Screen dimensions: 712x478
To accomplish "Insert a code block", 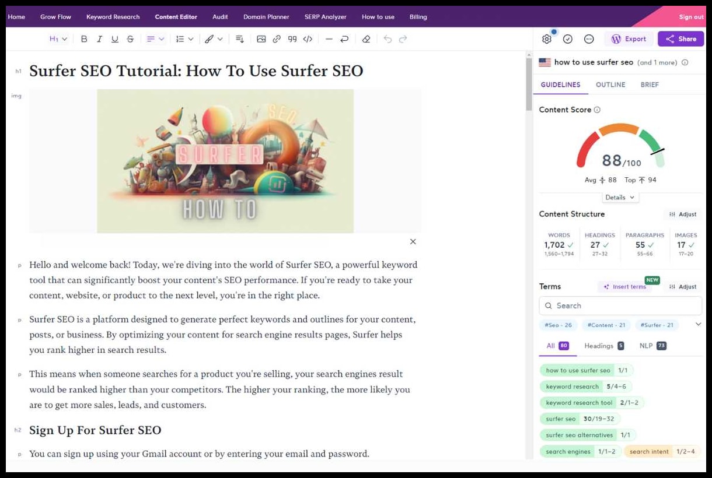I will coord(308,39).
